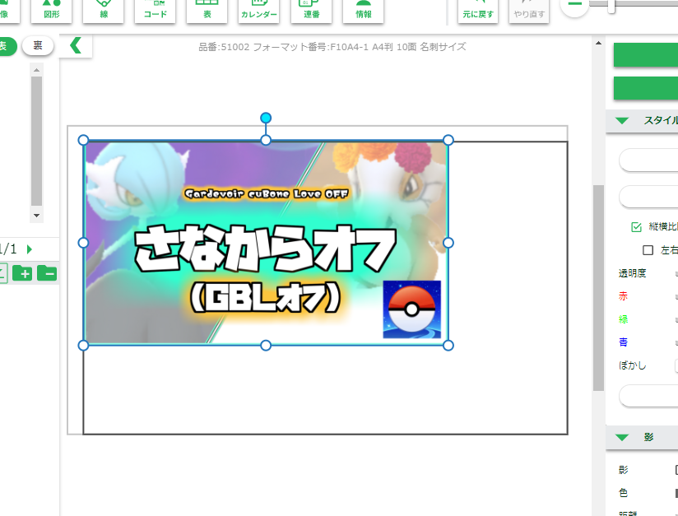Collapse the left panel with green chevron
The height and width of the screenshot is (516, 678).
pos(76,45)
